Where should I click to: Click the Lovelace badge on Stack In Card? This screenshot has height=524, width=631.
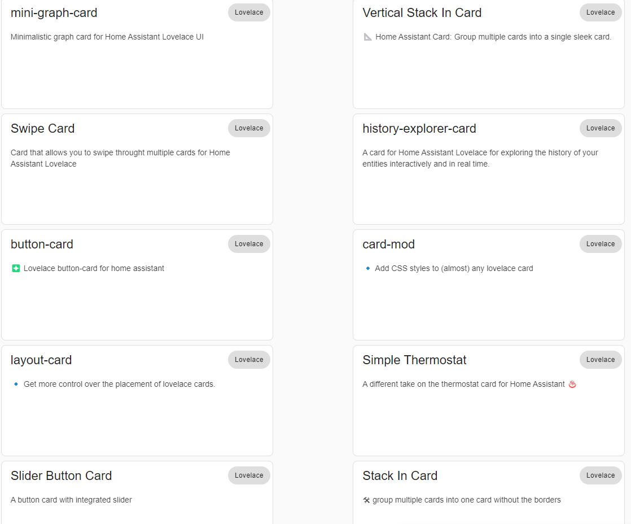tap(601, 475)
